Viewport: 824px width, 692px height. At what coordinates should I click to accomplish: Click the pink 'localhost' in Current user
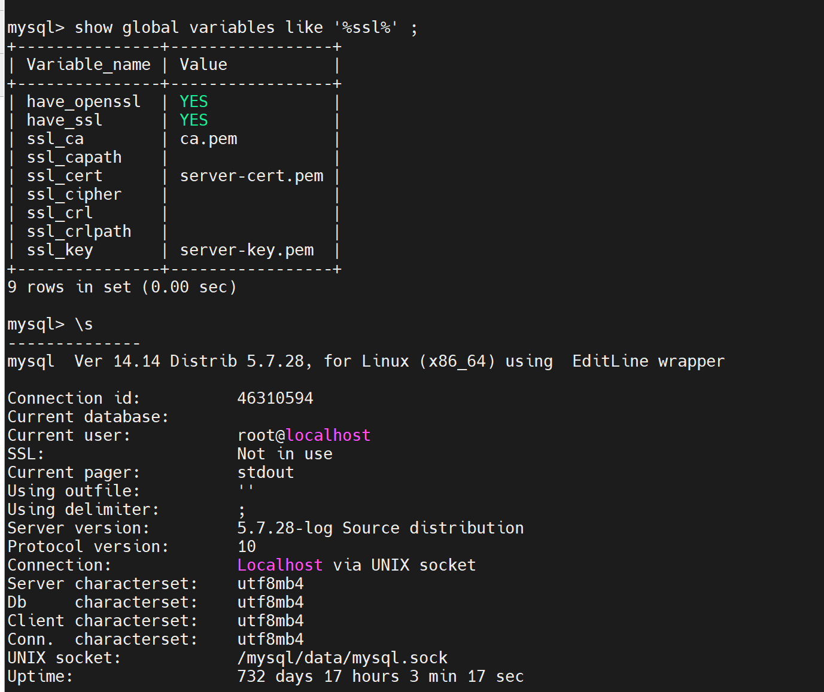(x=328, y=435)
